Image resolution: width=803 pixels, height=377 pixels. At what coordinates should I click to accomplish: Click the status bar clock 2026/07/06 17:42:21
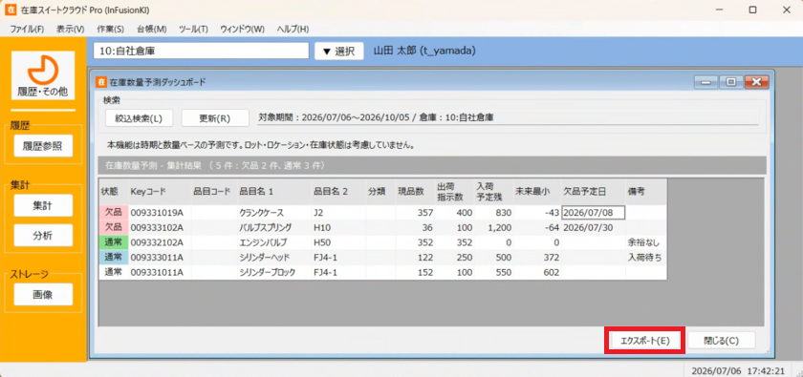(738, 370)
